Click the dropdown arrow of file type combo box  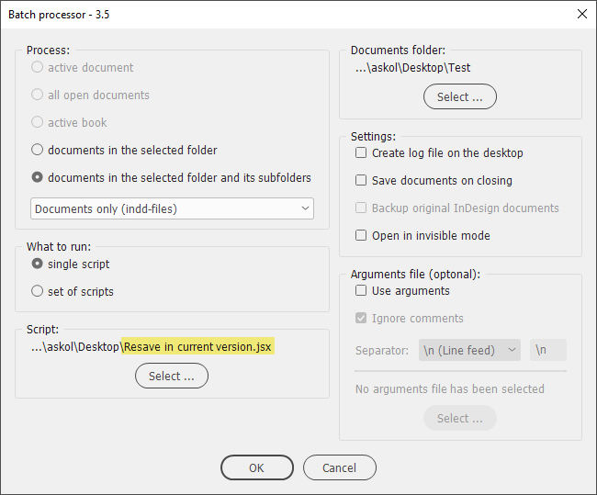pos(305,208)
